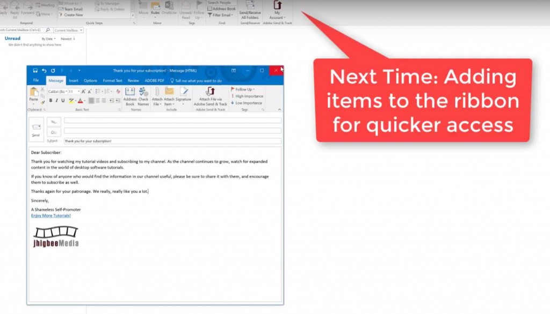Toggle Low Importance tag
This screenshot has width=550, height=314.
(247, 103)
